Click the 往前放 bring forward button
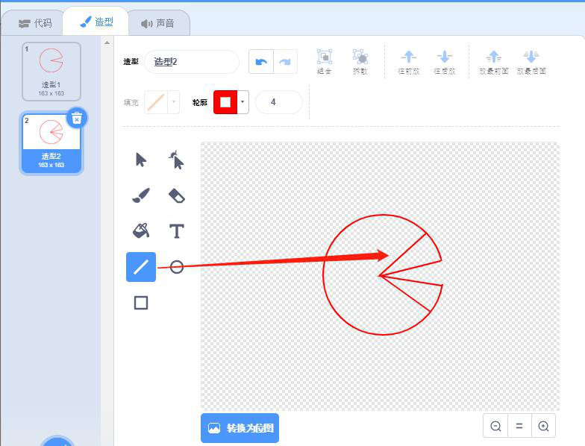 click(408, 62)
